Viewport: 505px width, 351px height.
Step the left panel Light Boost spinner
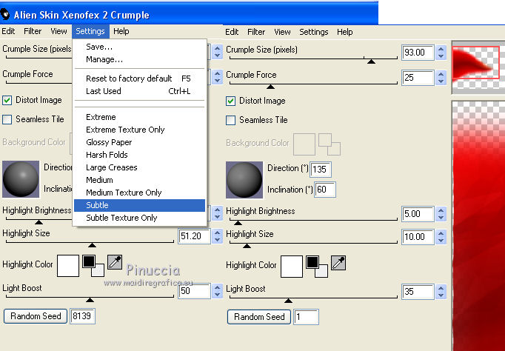tap(217, 291)
